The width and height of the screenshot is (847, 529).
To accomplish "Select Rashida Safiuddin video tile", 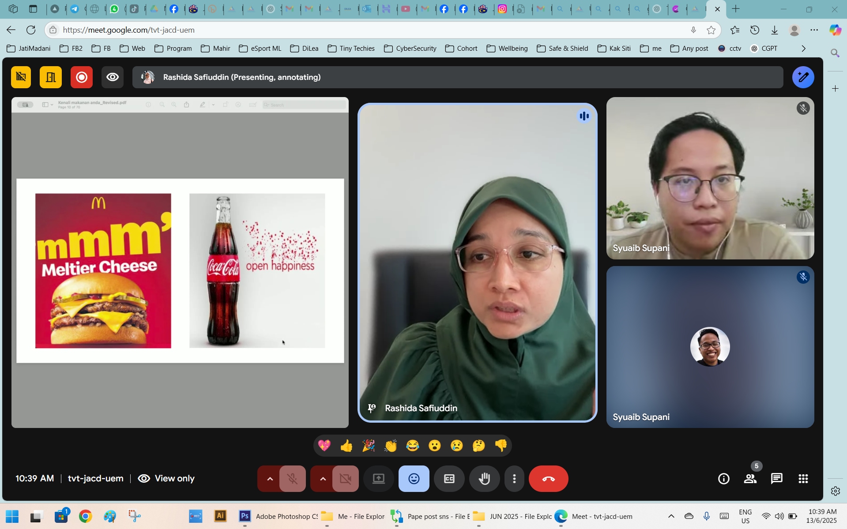I will [477, 263].
